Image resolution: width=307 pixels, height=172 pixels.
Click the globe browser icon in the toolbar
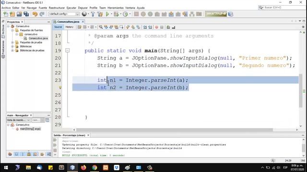pyautogui.click(x=84, y=14)
